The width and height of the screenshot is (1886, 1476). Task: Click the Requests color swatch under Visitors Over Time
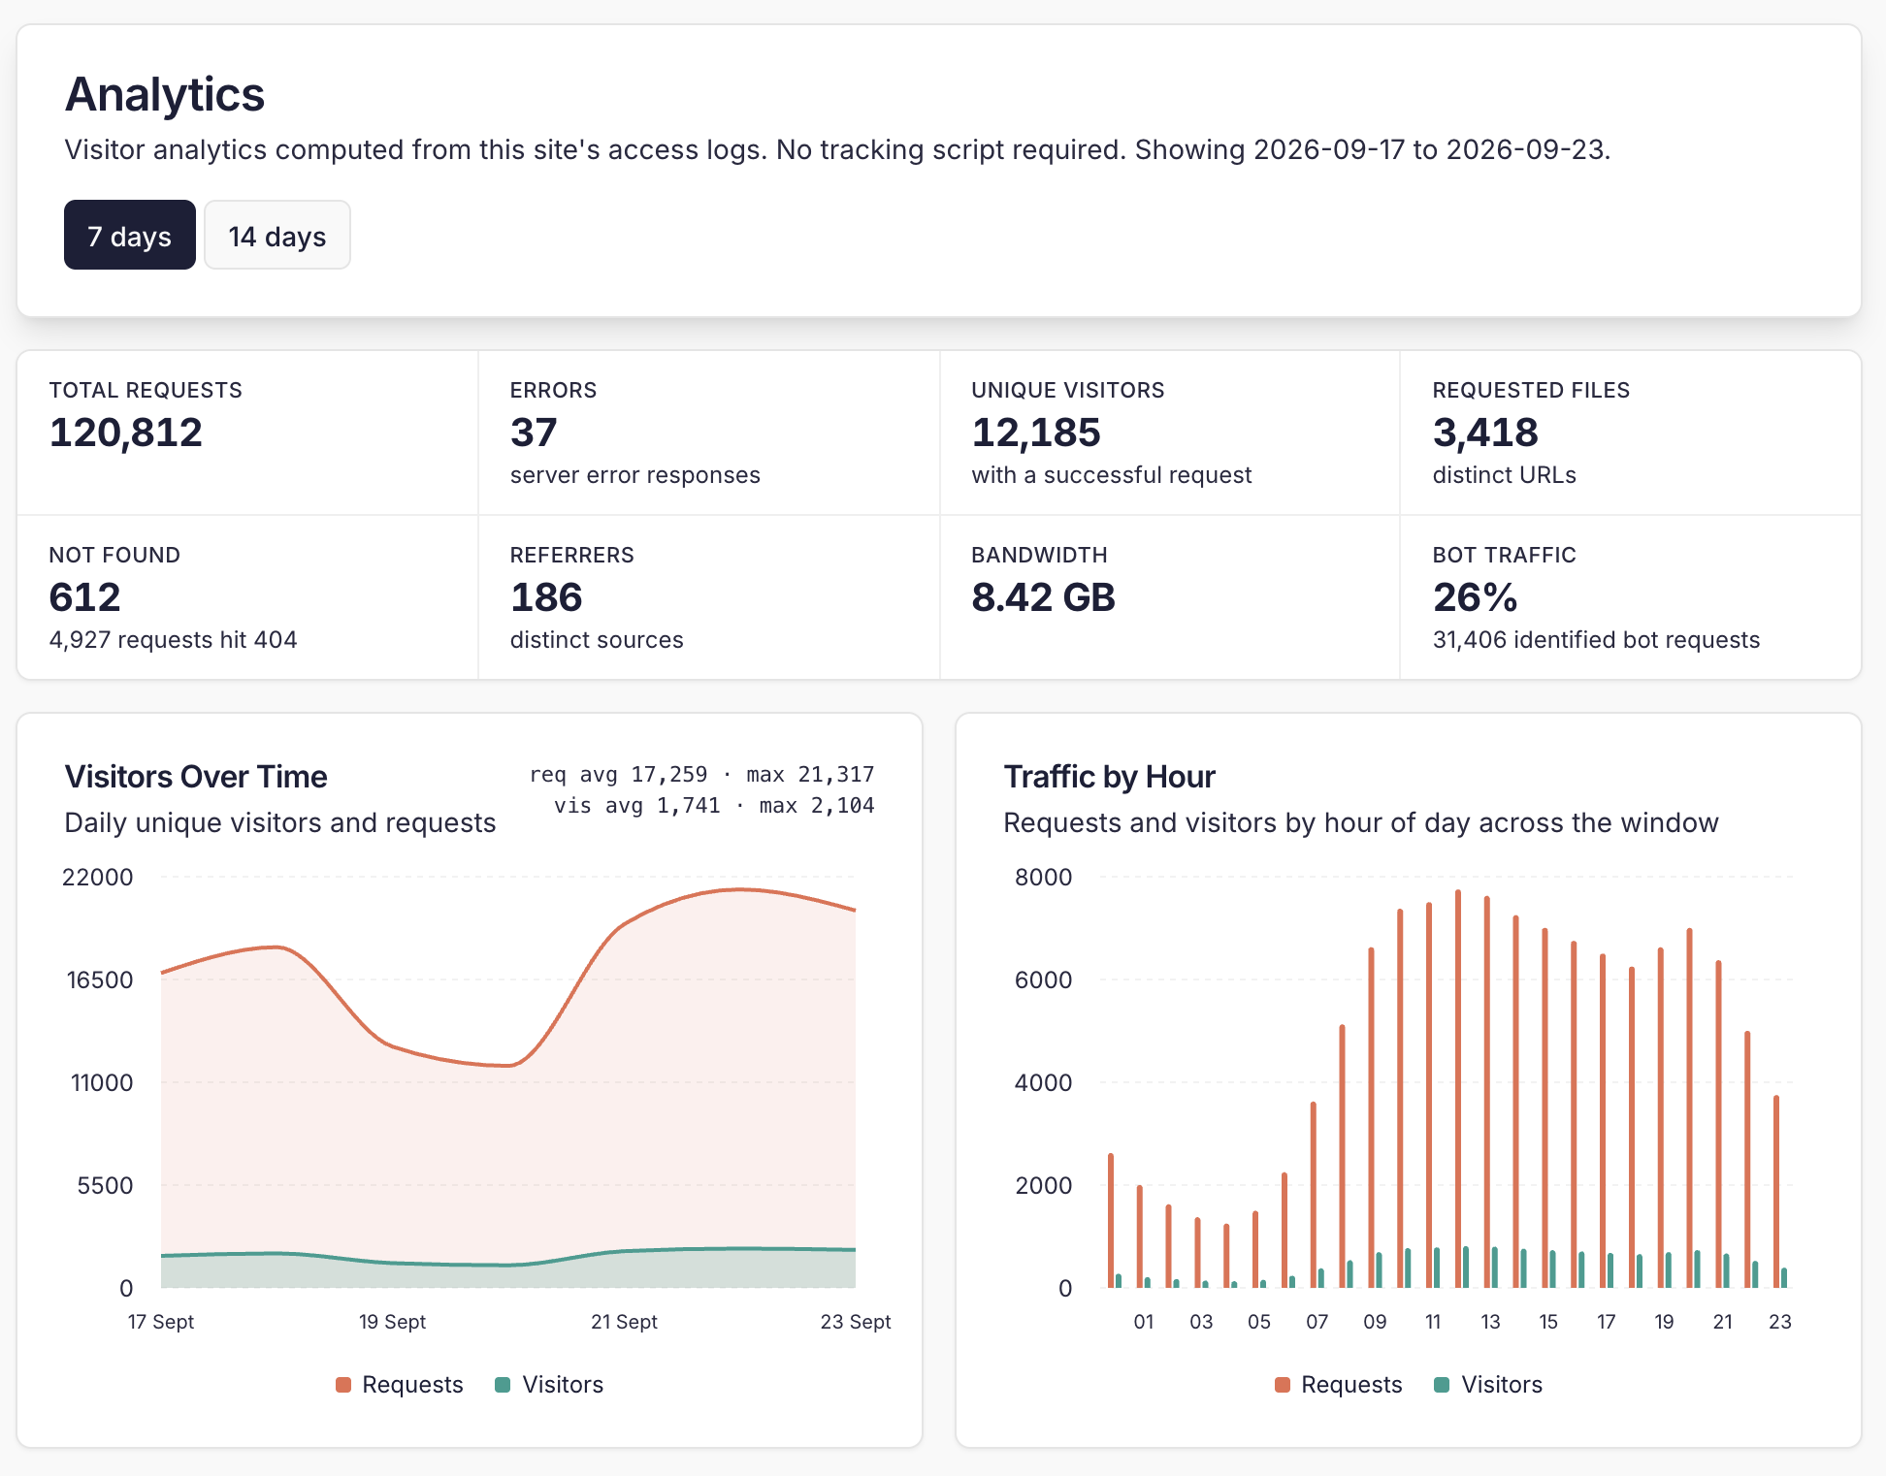(343, 1385)
